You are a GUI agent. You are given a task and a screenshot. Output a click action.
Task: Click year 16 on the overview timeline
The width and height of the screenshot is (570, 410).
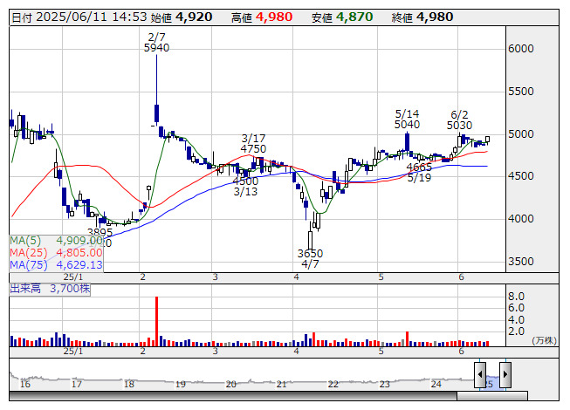(25, 384)
